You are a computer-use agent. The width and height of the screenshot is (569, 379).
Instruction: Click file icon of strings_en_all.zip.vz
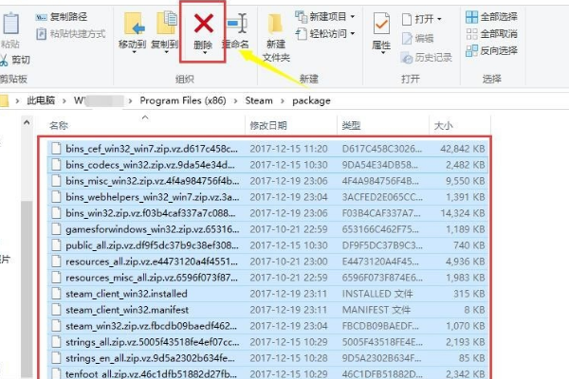click(56, 358)
